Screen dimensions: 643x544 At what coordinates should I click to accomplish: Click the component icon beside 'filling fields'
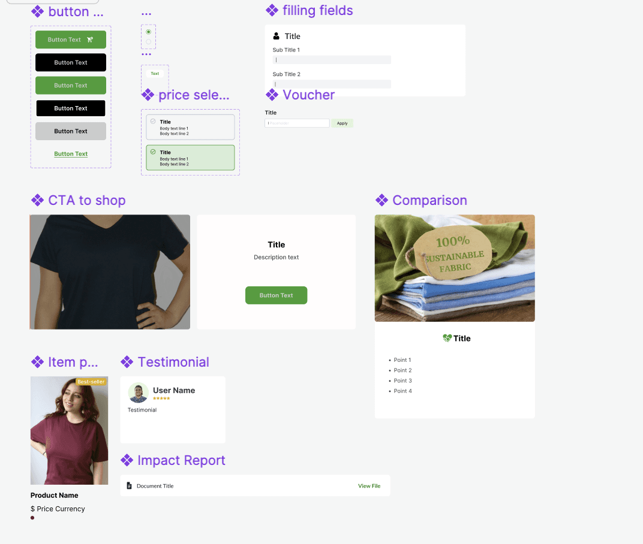(x=272, y=10)
